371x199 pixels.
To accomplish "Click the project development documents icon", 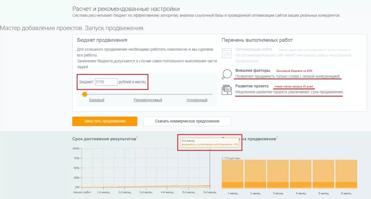I will (227, 89).
